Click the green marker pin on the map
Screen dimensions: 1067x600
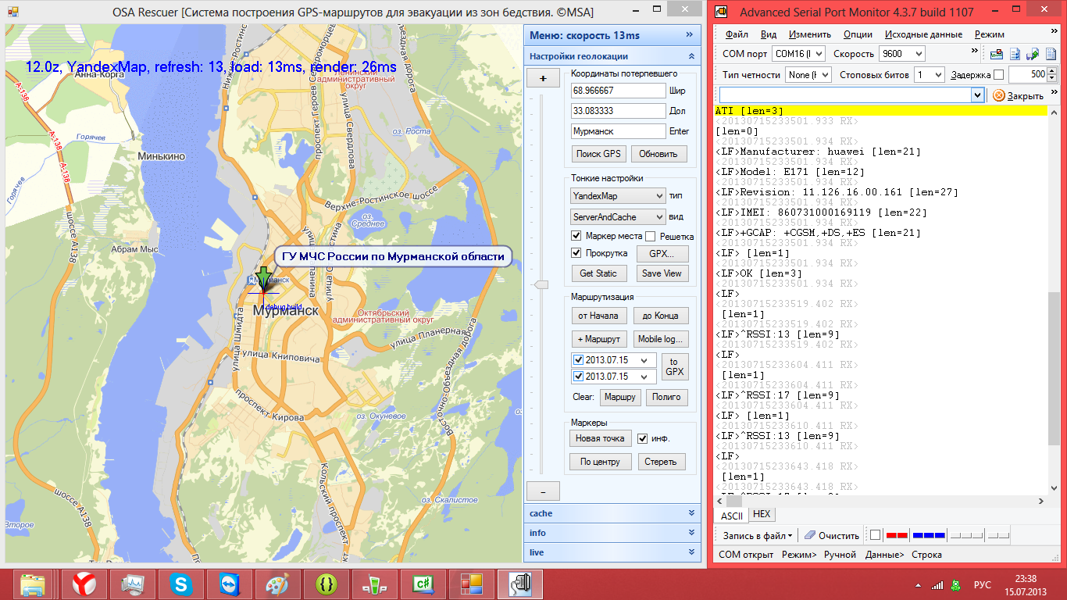coord(264,277)
